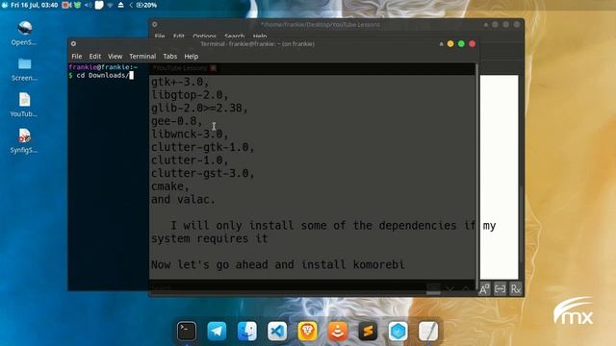Launch Telegram from the dock
The image size is (616, 346).
[x=217, y=331]
